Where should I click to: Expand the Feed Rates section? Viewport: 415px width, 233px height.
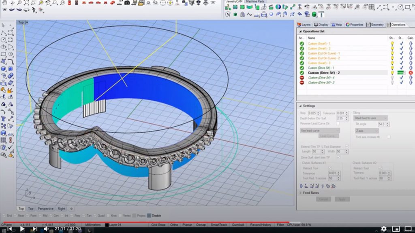(300, 193)
